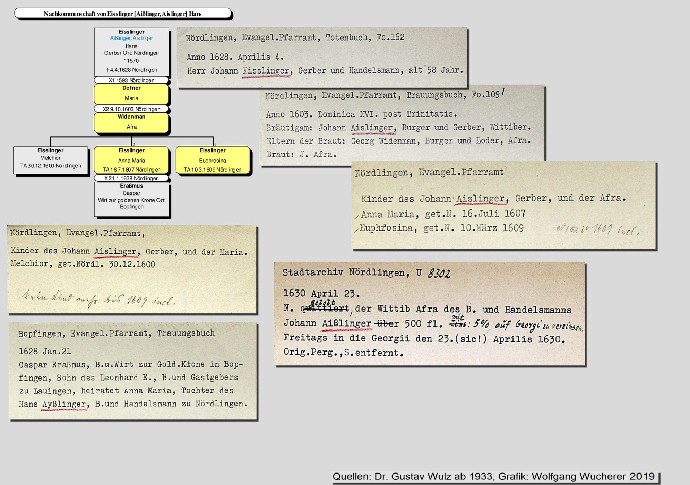Open the Bopfingen Trauungsbuch 1628 card
The height and width of the screenshot is (485, 690).
[x=133, y=371]
